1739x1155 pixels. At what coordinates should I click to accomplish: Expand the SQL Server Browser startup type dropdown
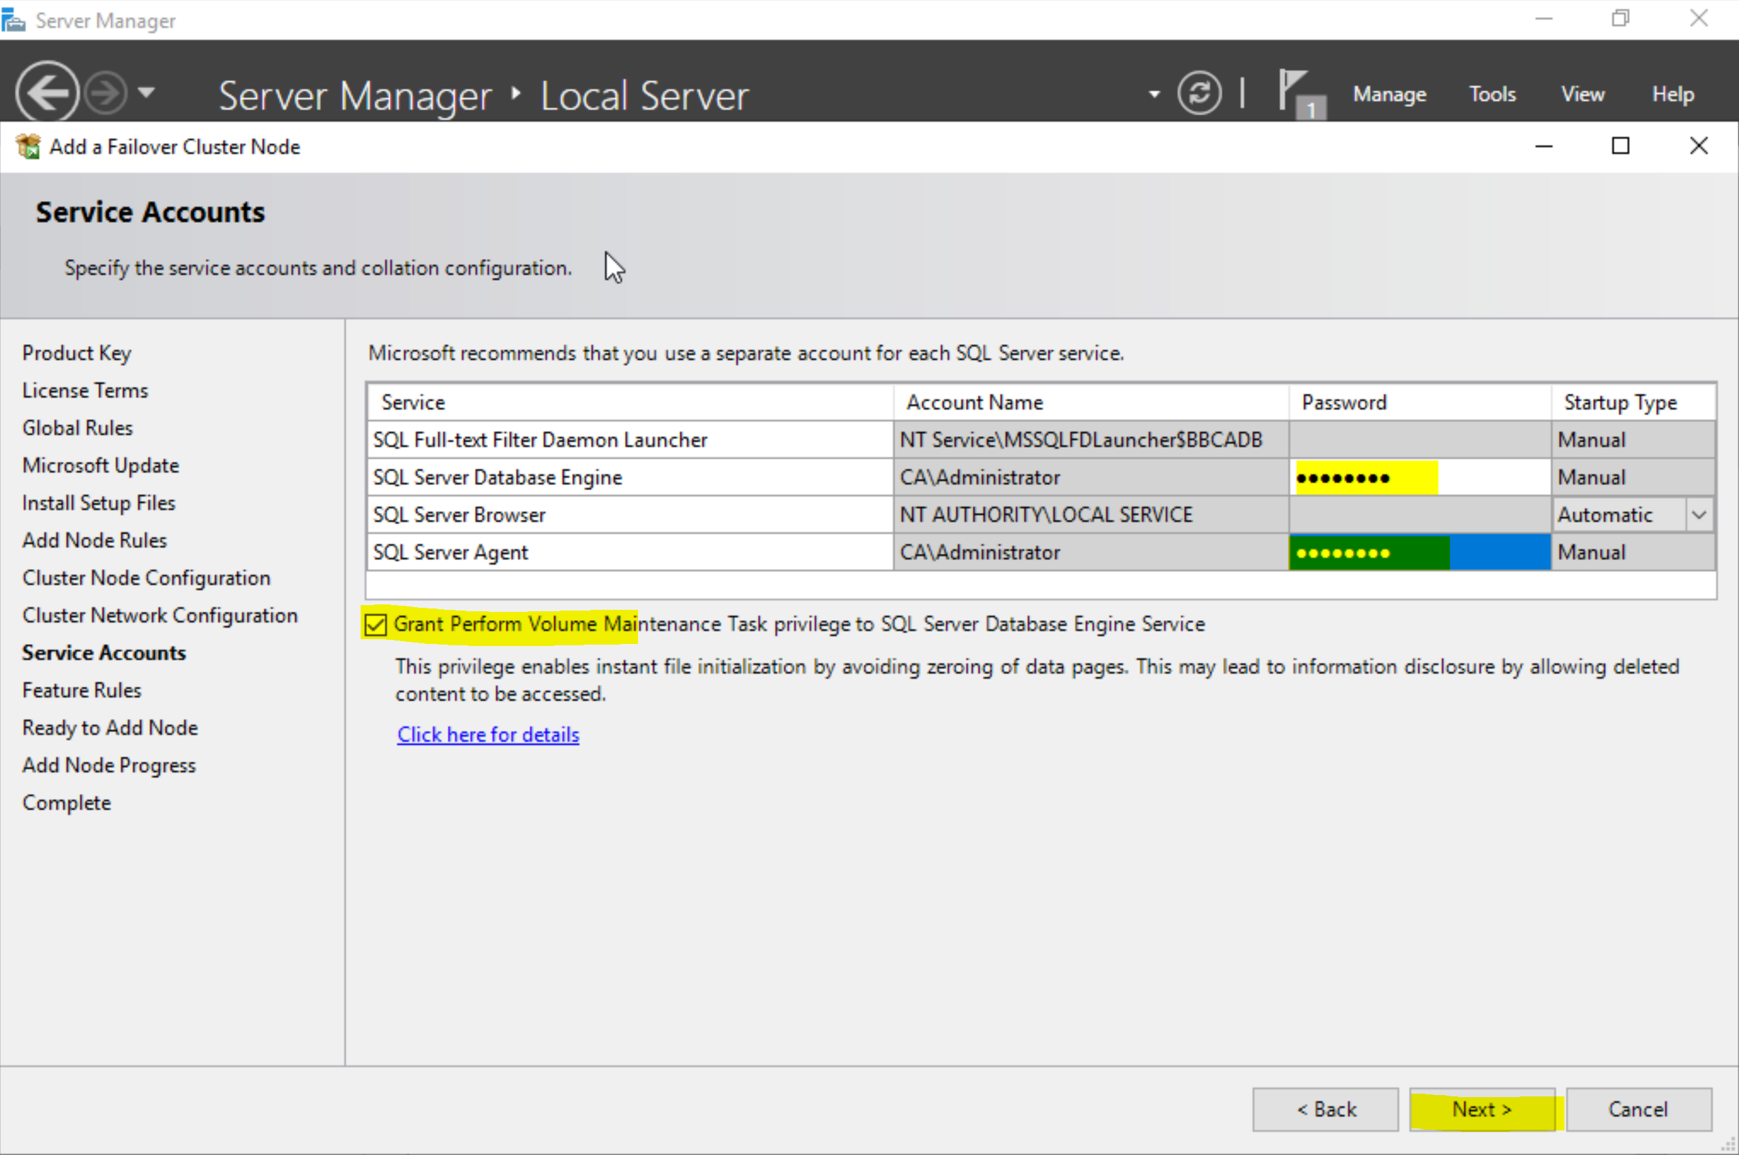click(1699, 515)
